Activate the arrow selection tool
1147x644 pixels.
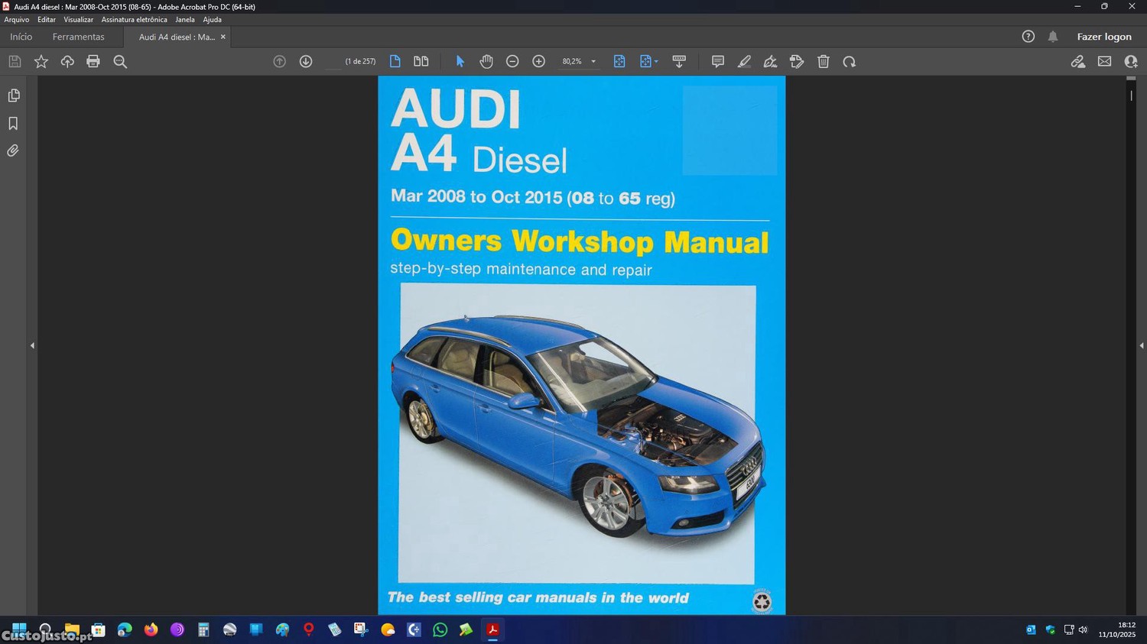click(460, 62)
